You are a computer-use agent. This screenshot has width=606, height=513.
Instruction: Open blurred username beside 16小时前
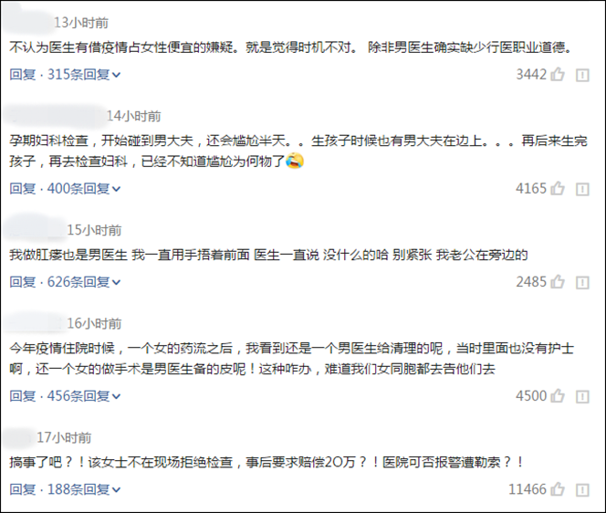click(33, 323)
